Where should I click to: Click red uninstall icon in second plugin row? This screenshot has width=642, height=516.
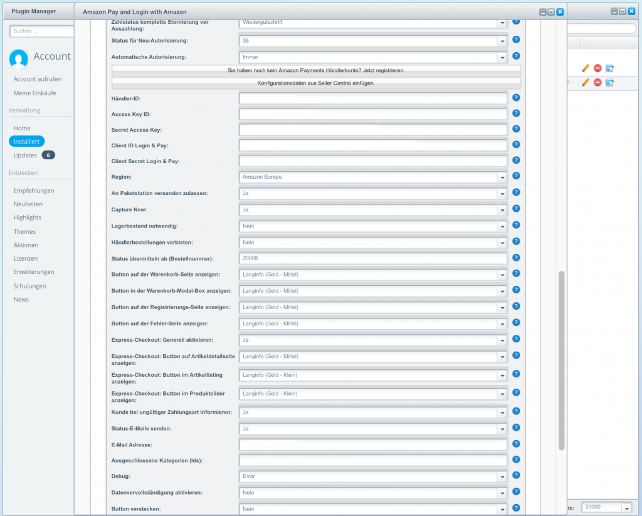pos(597,82)
